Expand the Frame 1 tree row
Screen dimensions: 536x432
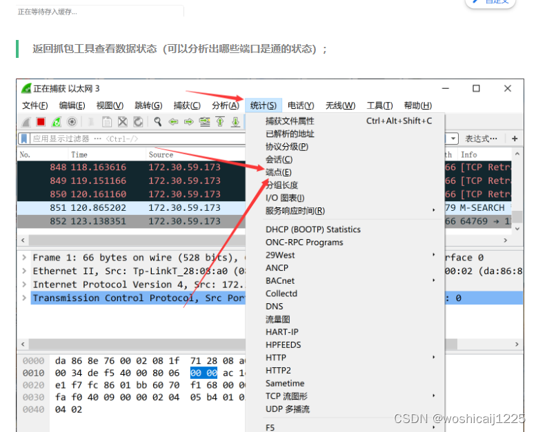coord(24,257)
